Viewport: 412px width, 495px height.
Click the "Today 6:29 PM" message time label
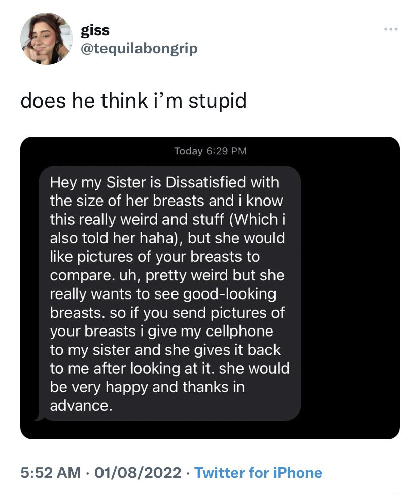pyautogui.click(x=210, y=151)
